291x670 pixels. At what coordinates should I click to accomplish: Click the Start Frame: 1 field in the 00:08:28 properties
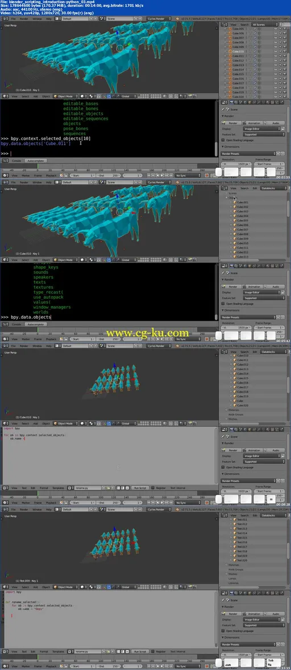(x=269, y=491)
